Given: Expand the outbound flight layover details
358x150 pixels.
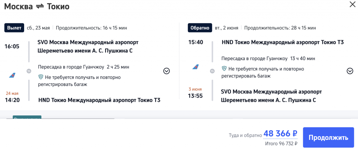Looking at the screenshot, I should tap(166, 71).
